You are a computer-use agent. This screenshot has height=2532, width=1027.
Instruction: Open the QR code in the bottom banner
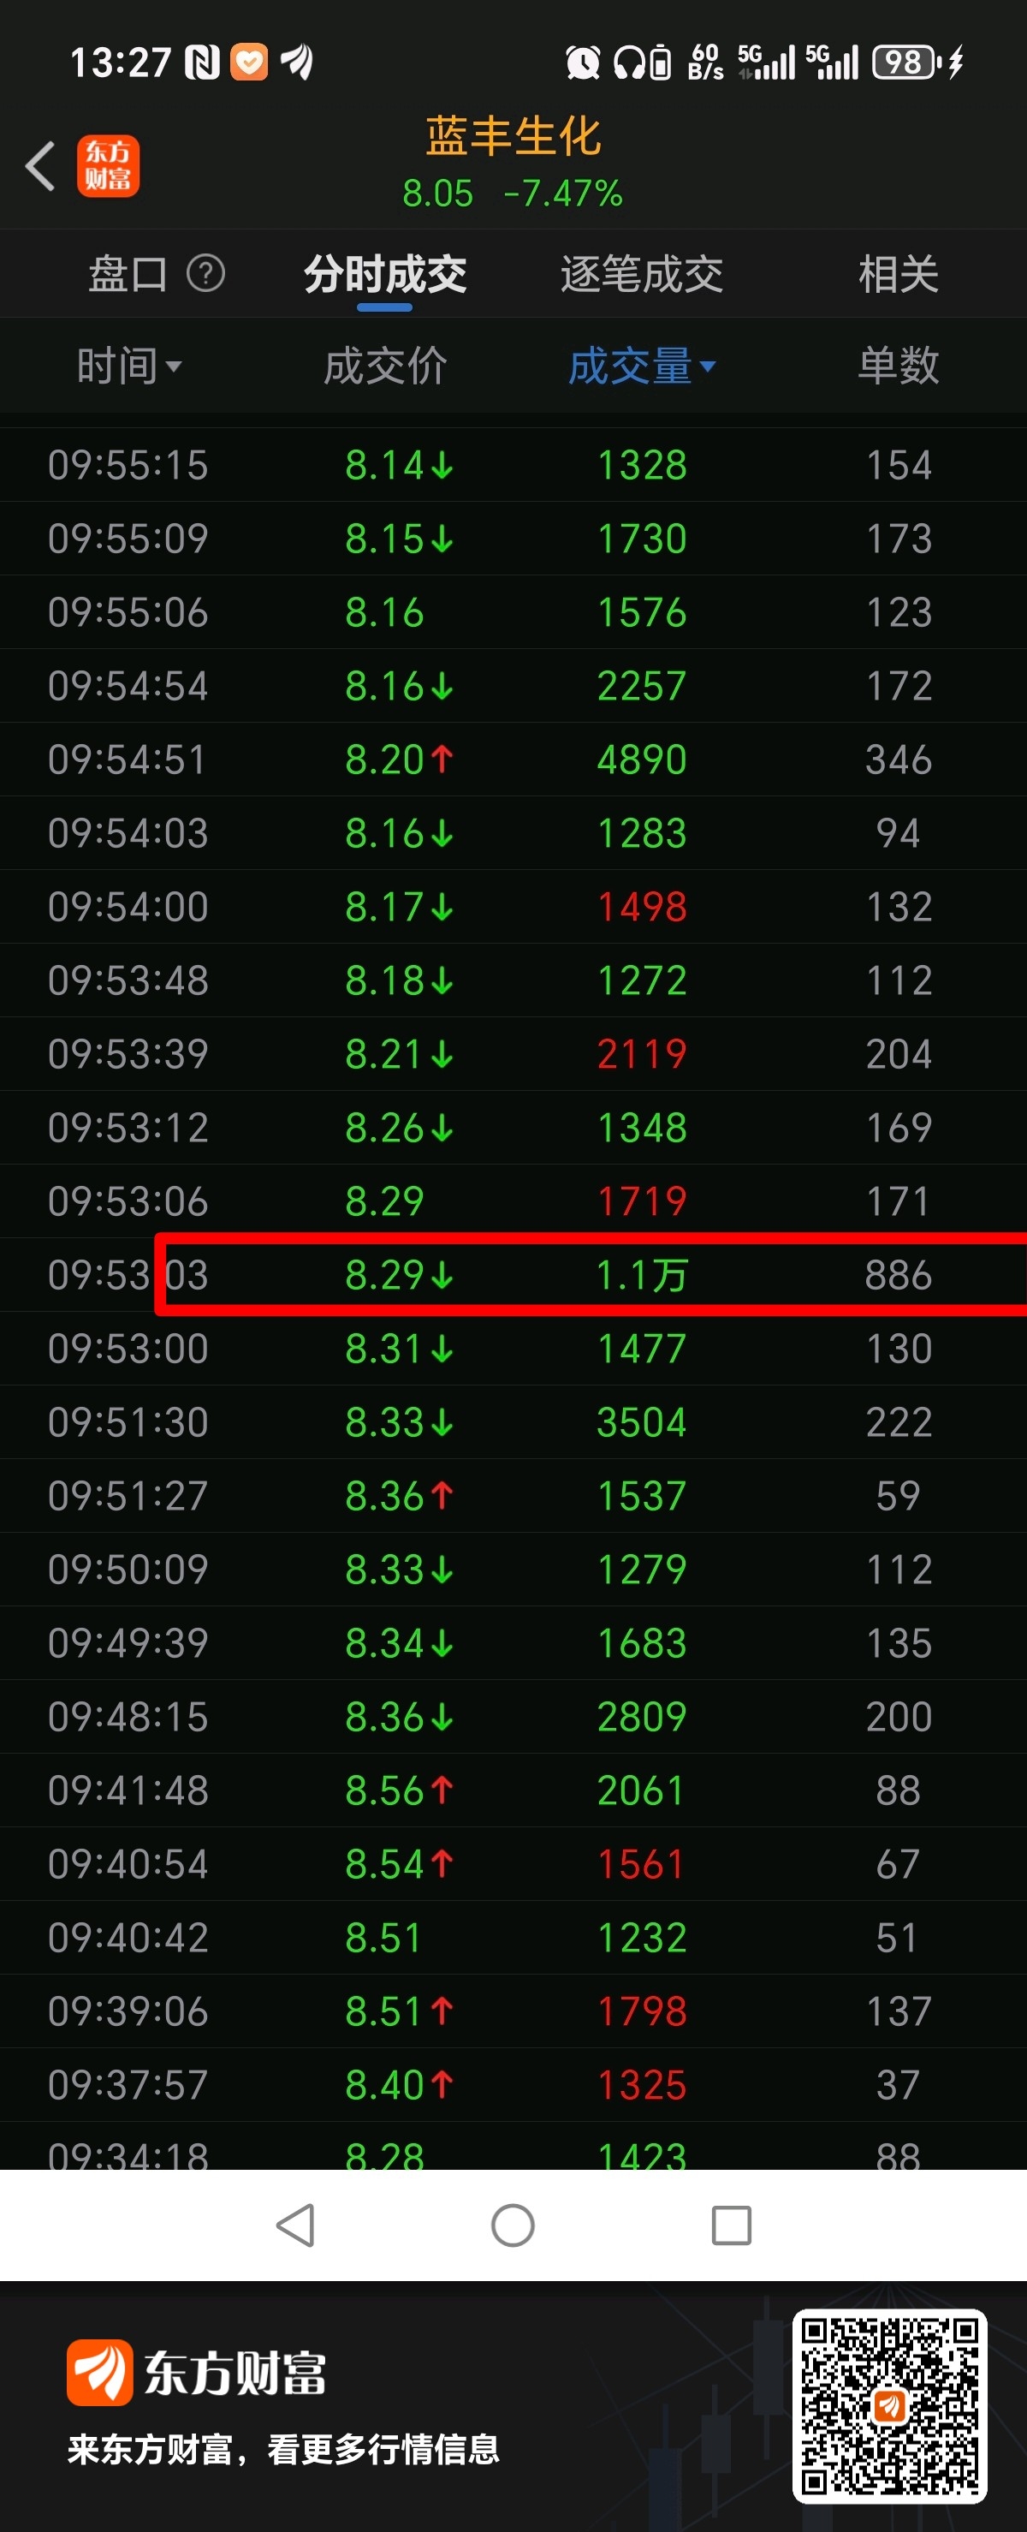[889, 2405]
